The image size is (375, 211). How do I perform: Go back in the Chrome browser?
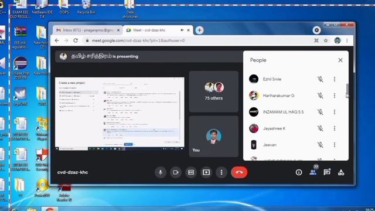pos(57,40)
